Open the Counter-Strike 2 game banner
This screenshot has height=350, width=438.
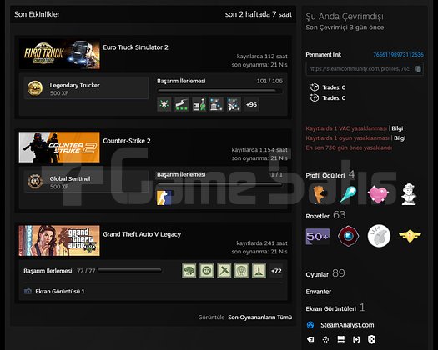(59, 147)
